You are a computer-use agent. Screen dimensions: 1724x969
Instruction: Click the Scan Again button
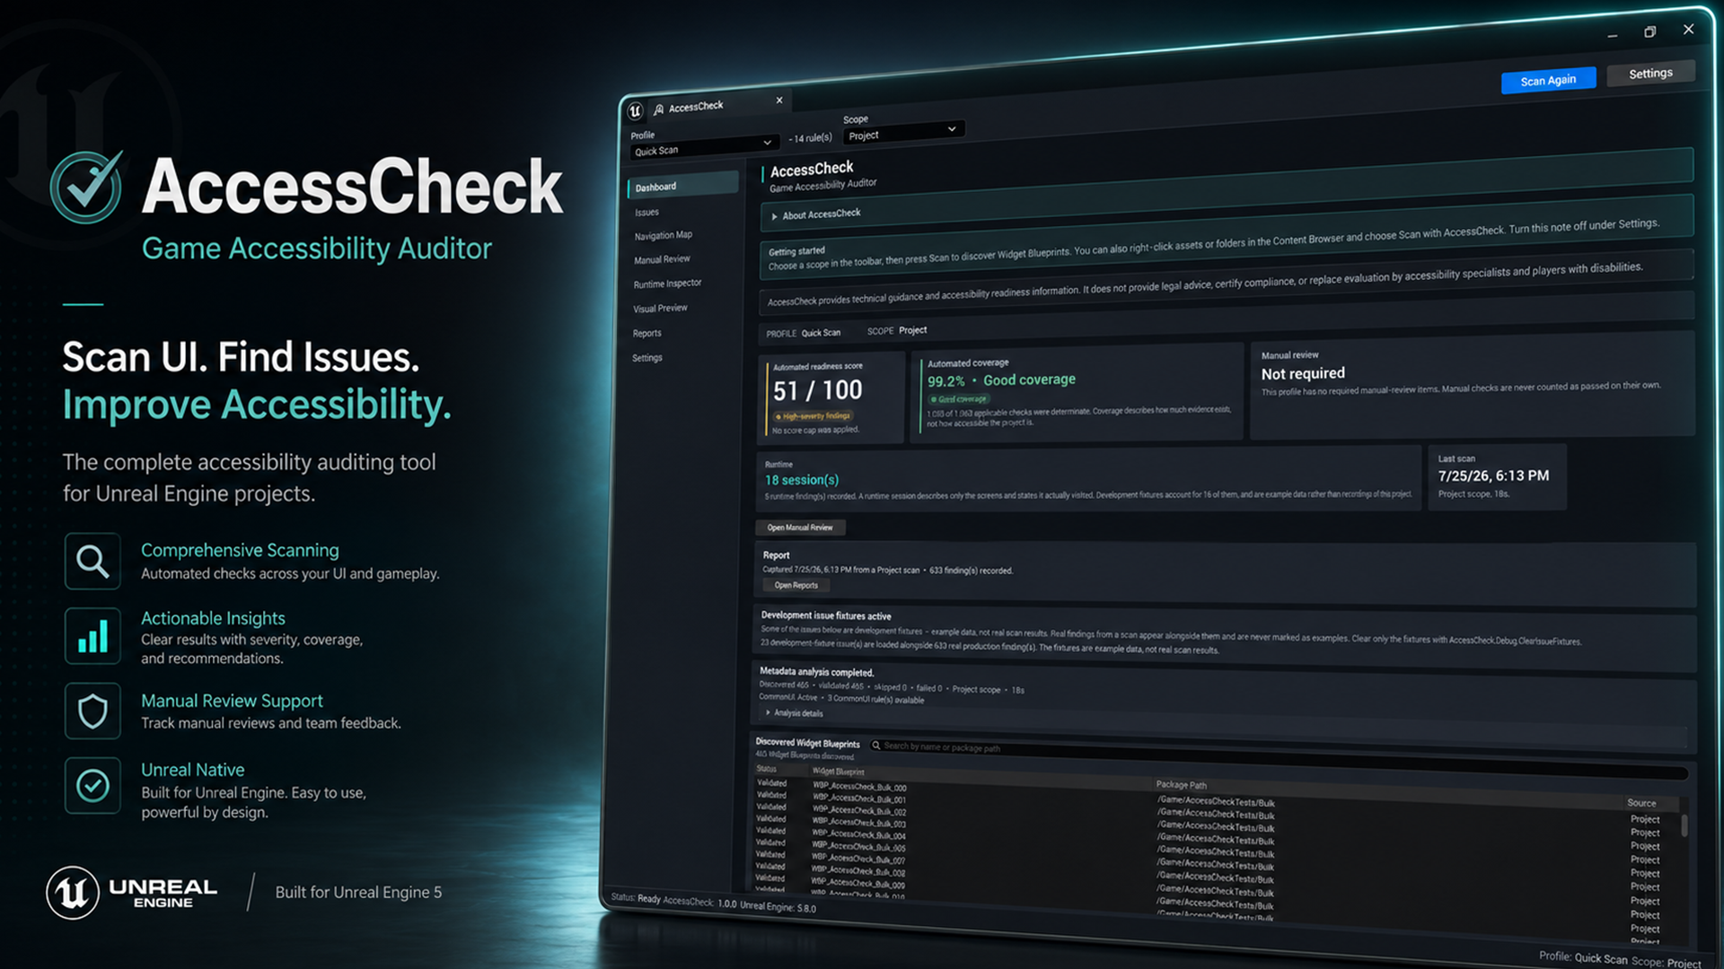click(1548, 80)
